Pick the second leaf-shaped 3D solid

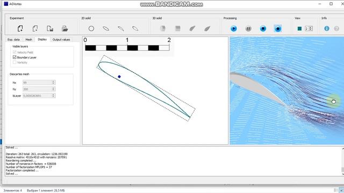(x=207, y=28)
